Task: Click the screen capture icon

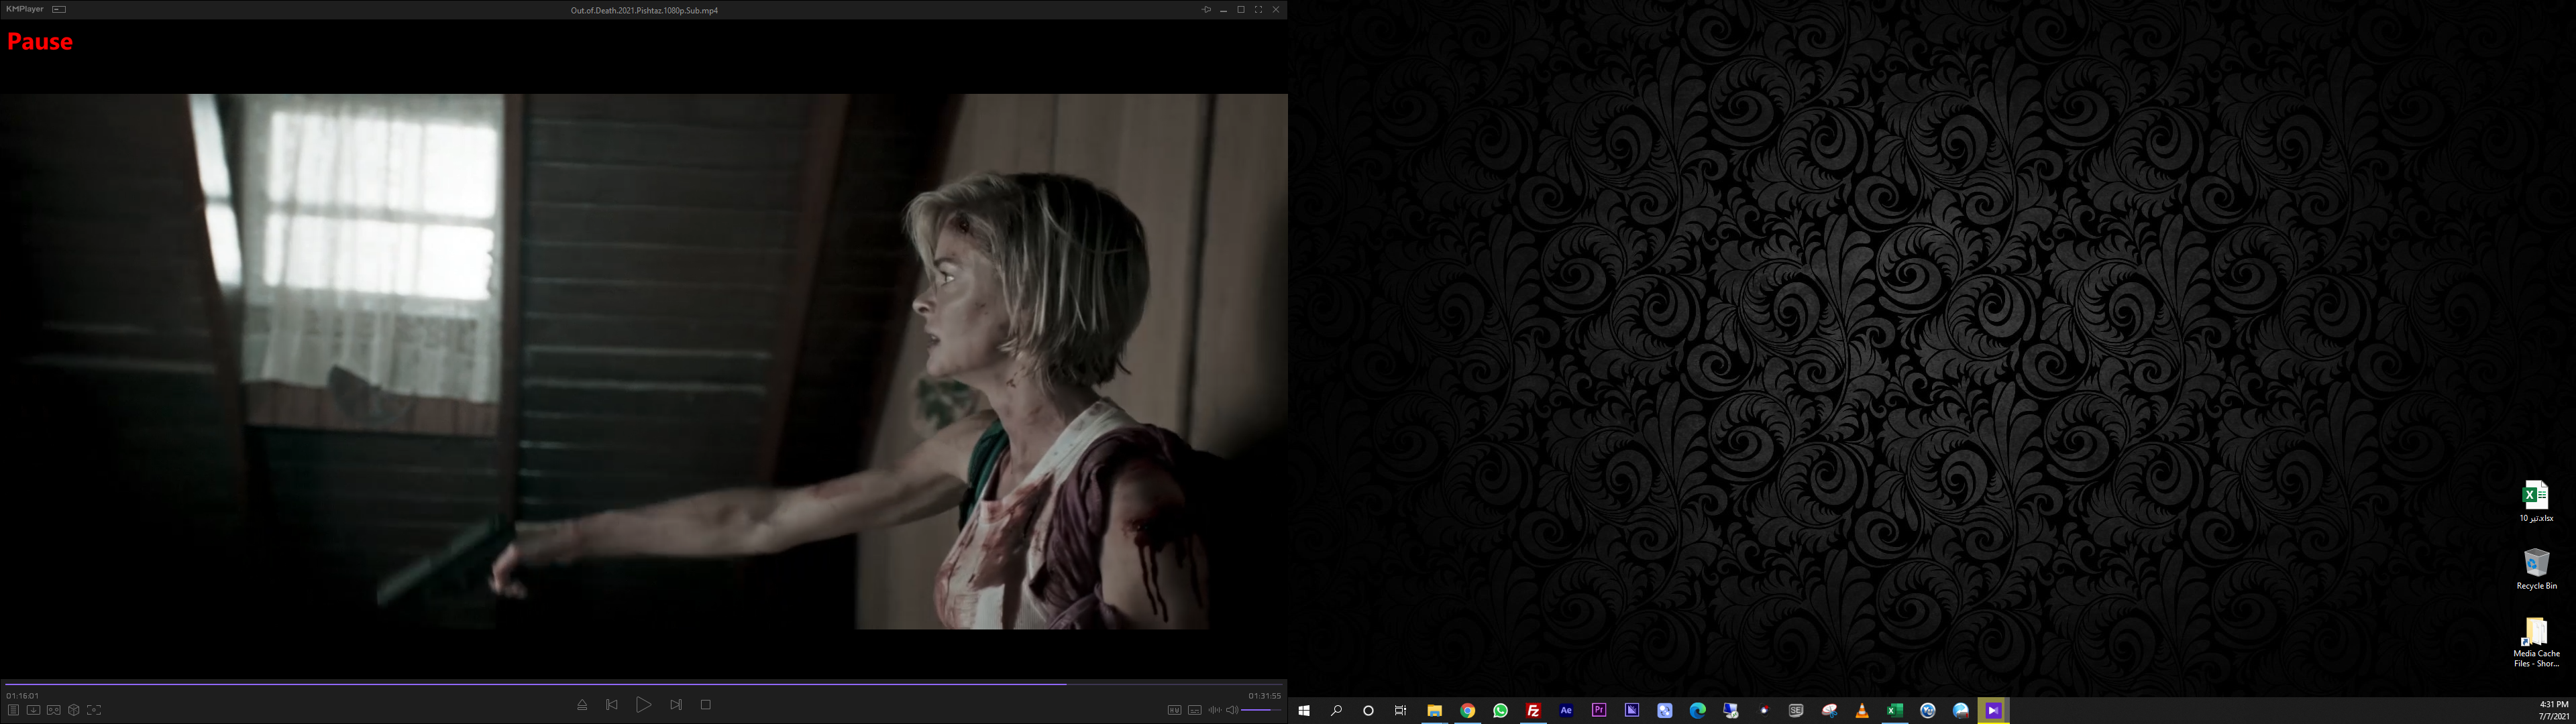Action: 94,710
